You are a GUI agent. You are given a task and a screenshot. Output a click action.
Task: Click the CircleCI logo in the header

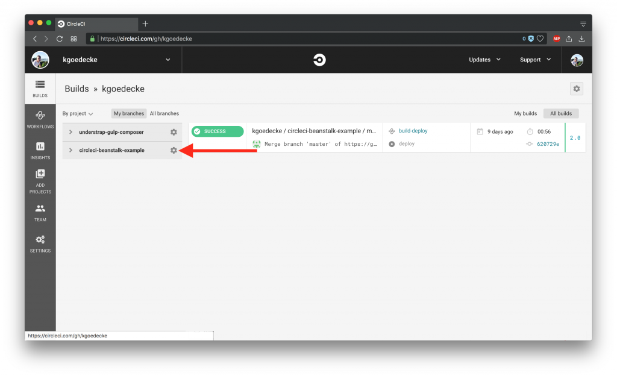pyautogui.click(x=319, y=60)
